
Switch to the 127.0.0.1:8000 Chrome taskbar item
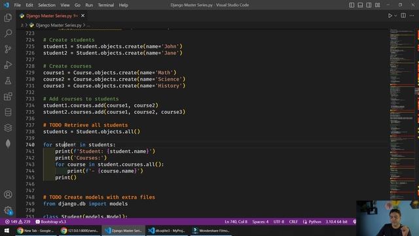coord(79,231)
